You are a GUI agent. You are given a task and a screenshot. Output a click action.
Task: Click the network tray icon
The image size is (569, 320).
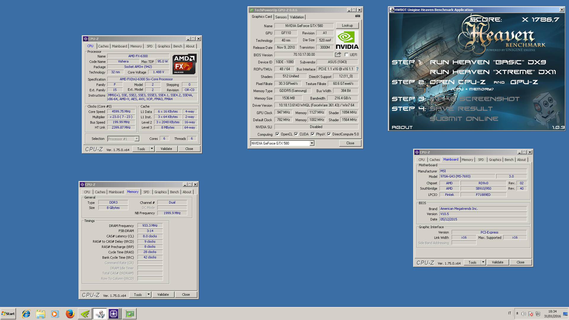click(x=538, y=314)
